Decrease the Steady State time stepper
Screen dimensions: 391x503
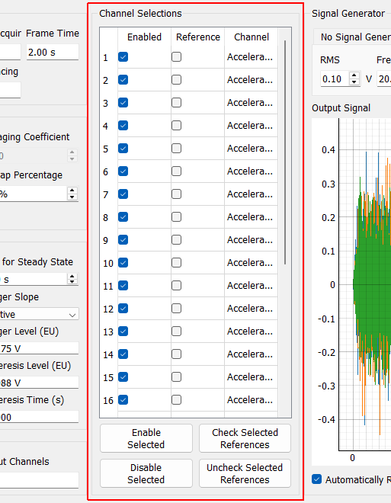[72, 282]
